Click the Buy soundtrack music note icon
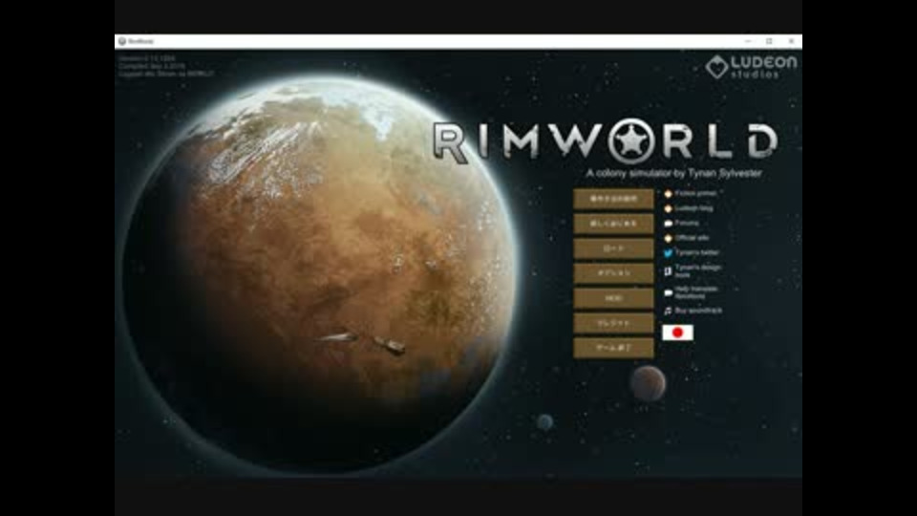This screenshot has width=917, height=516. [x=668, y=311]
